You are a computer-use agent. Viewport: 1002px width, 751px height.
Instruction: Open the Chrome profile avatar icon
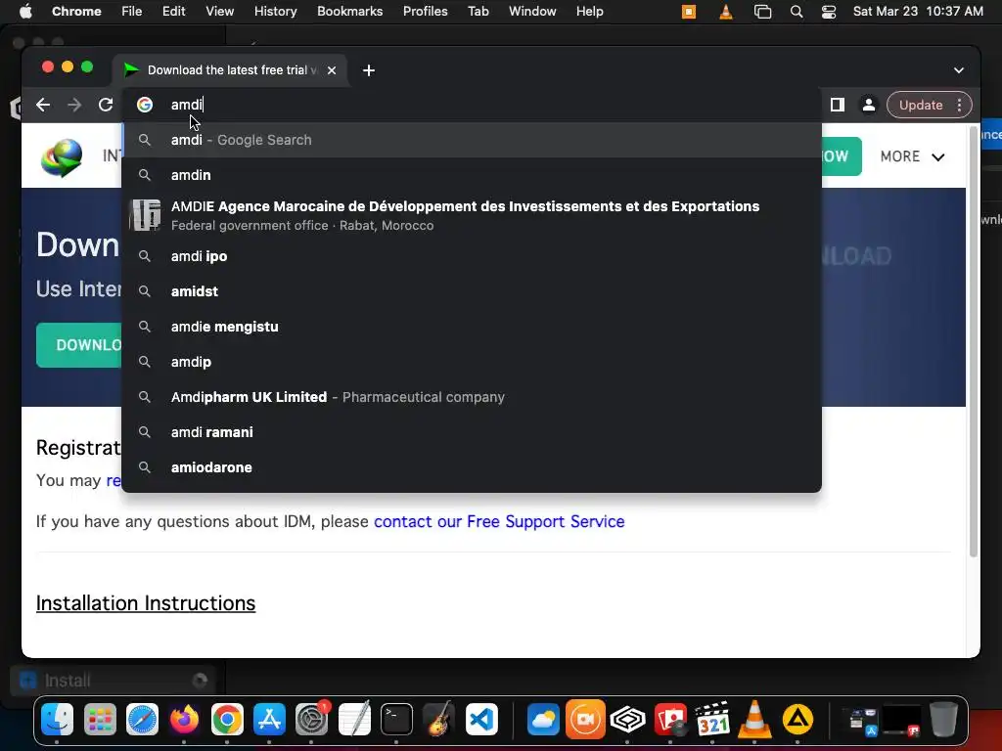click(869, 105)
